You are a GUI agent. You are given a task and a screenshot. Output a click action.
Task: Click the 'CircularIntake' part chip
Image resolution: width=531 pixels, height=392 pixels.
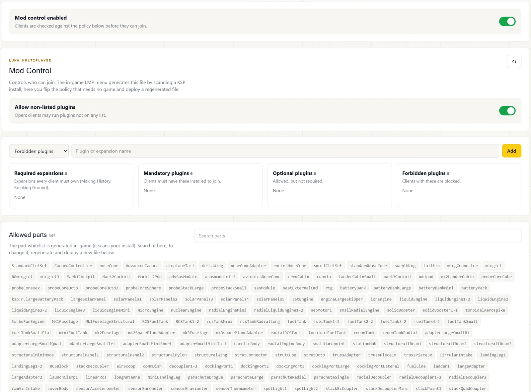pos(456,355)
